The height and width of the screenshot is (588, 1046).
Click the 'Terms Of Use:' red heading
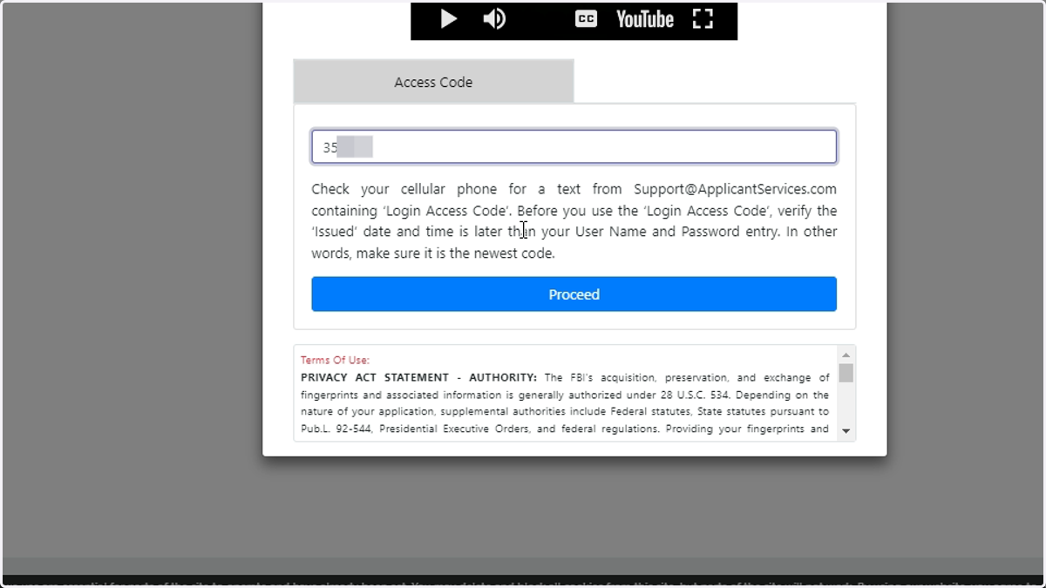coord(335,360)
